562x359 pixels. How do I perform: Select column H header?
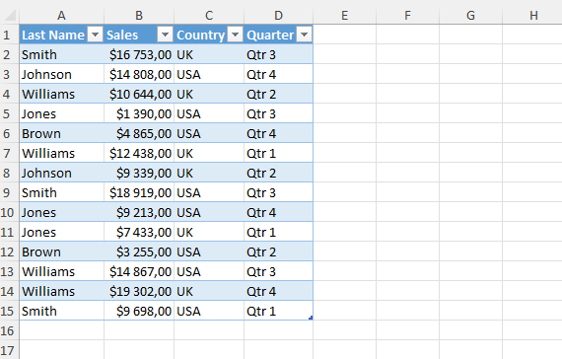click(533, 16)
